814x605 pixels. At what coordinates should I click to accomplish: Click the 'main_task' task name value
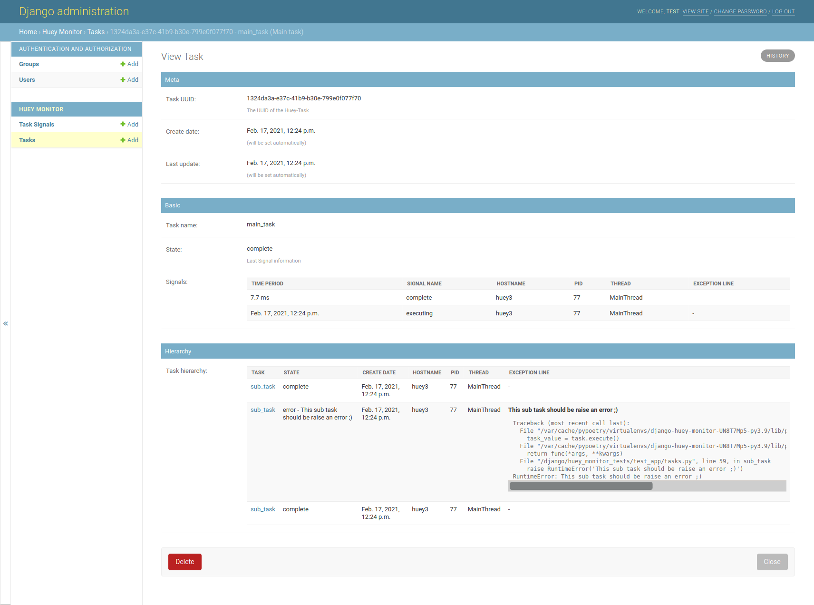click(261, 224)
